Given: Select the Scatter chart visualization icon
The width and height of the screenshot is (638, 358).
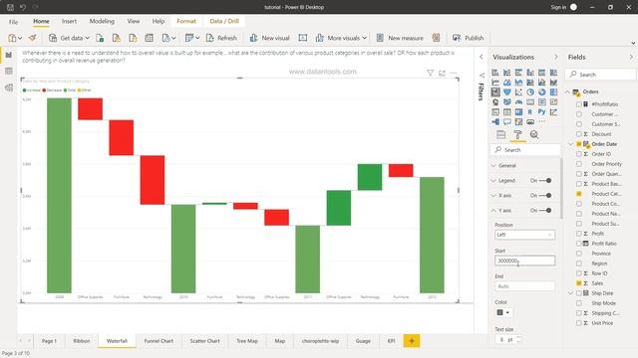Looking at the screenshot, I should click(518, 92).
